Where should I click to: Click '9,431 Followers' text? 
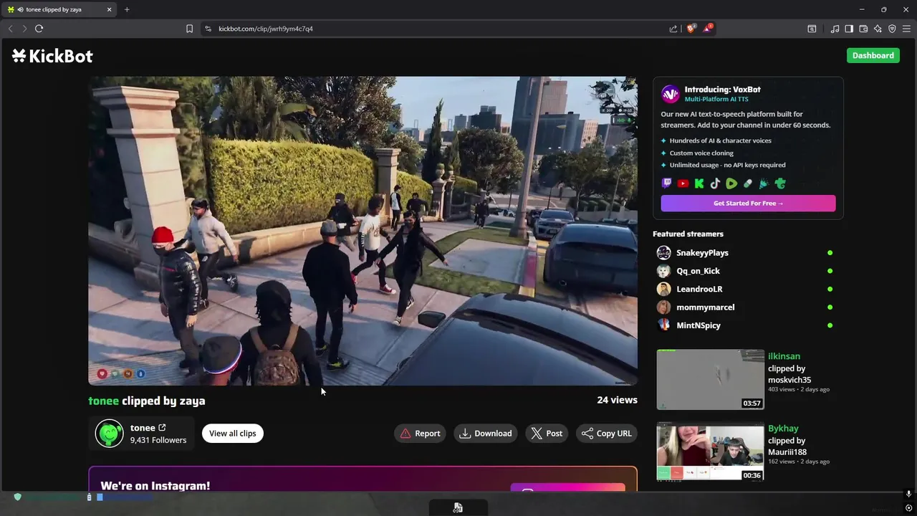(x=158, y=440)
